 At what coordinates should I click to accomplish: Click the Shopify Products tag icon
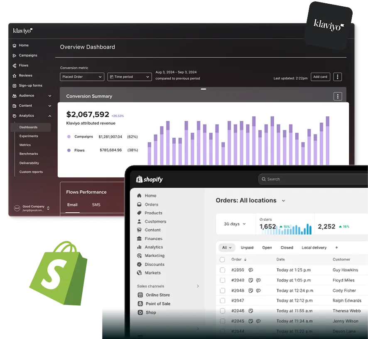tap(139, 213)
